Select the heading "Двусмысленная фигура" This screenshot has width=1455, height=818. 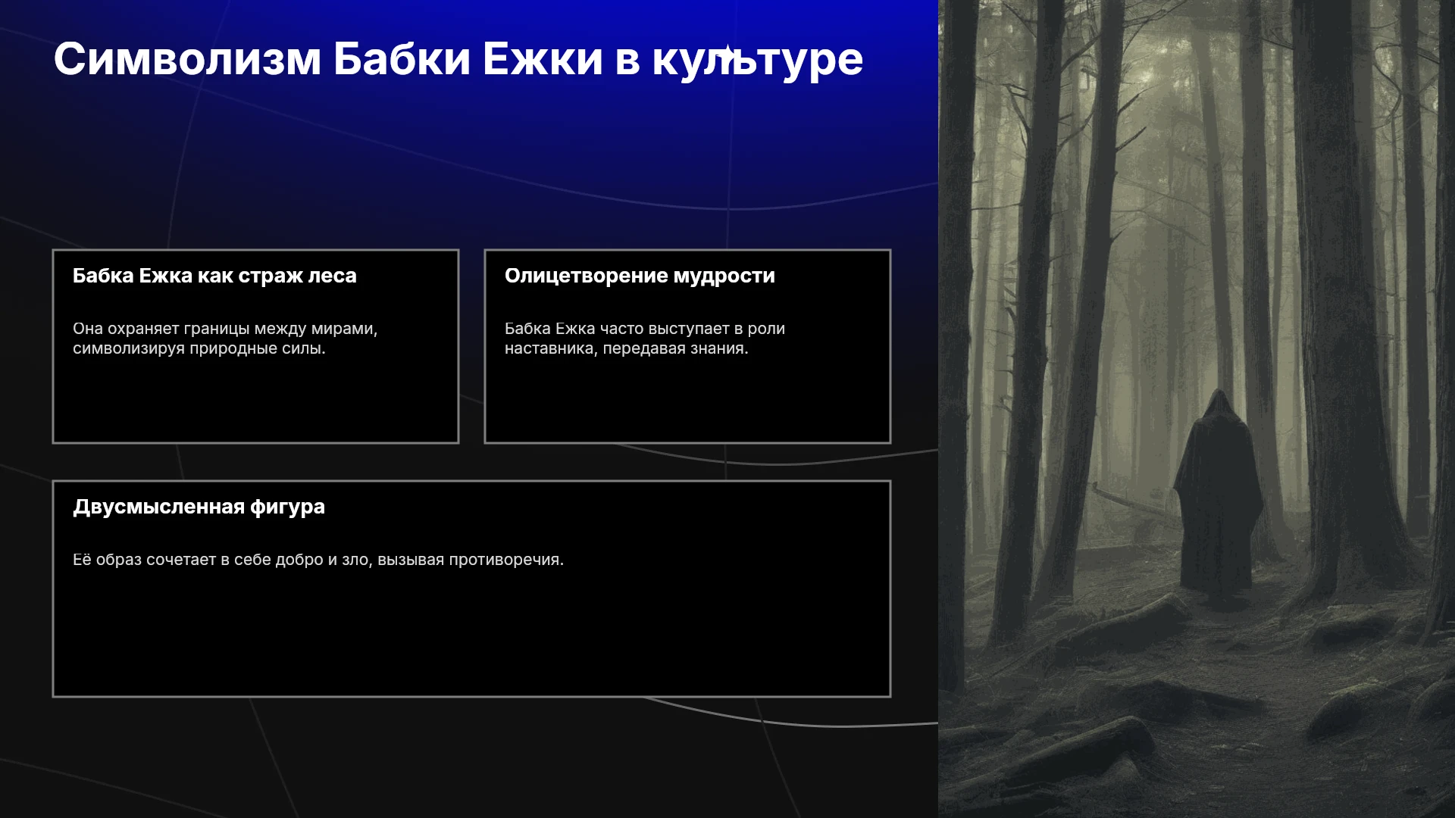pos(199,507)
